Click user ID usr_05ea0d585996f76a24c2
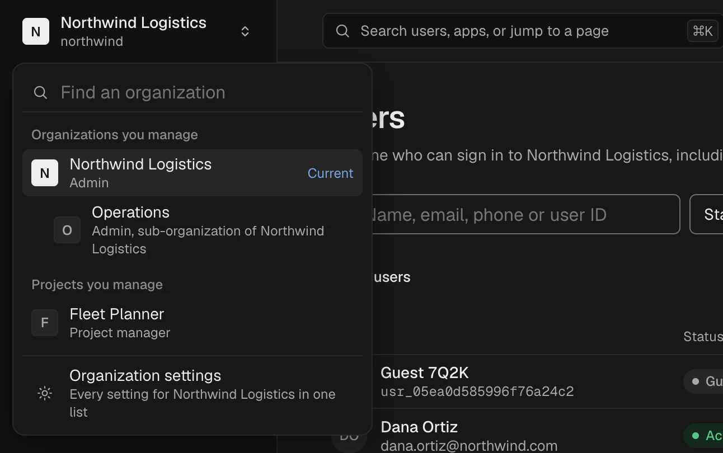 pos(477,391)
